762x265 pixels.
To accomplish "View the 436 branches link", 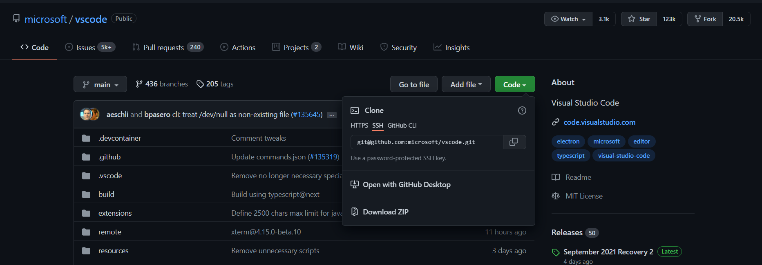I will click(162, 84).
